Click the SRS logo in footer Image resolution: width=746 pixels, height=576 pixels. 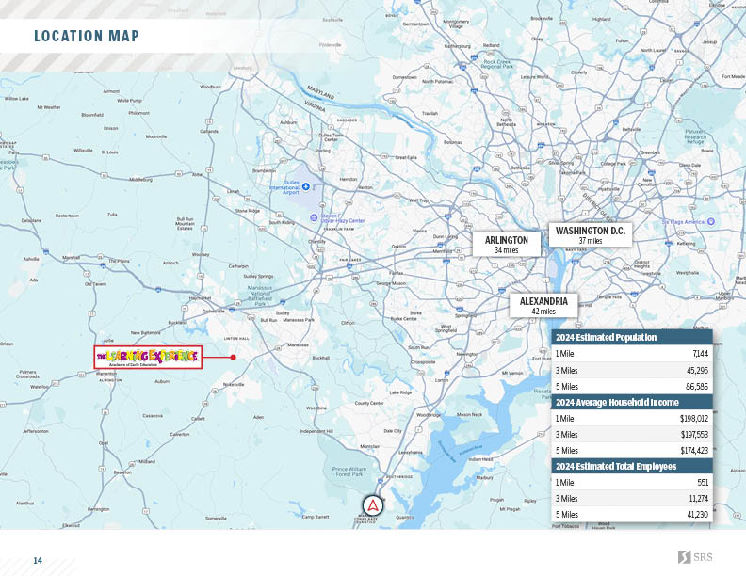click(695, 557)
